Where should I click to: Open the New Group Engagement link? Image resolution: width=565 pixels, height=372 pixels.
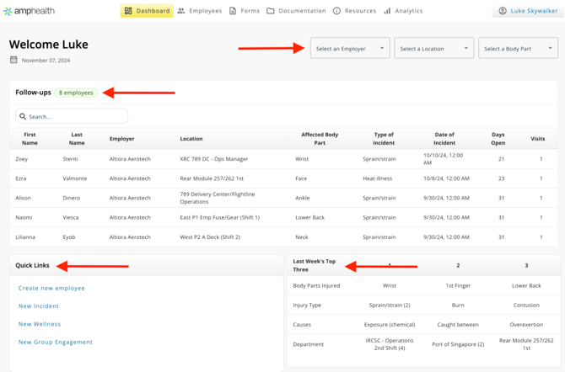coord(56,343)
